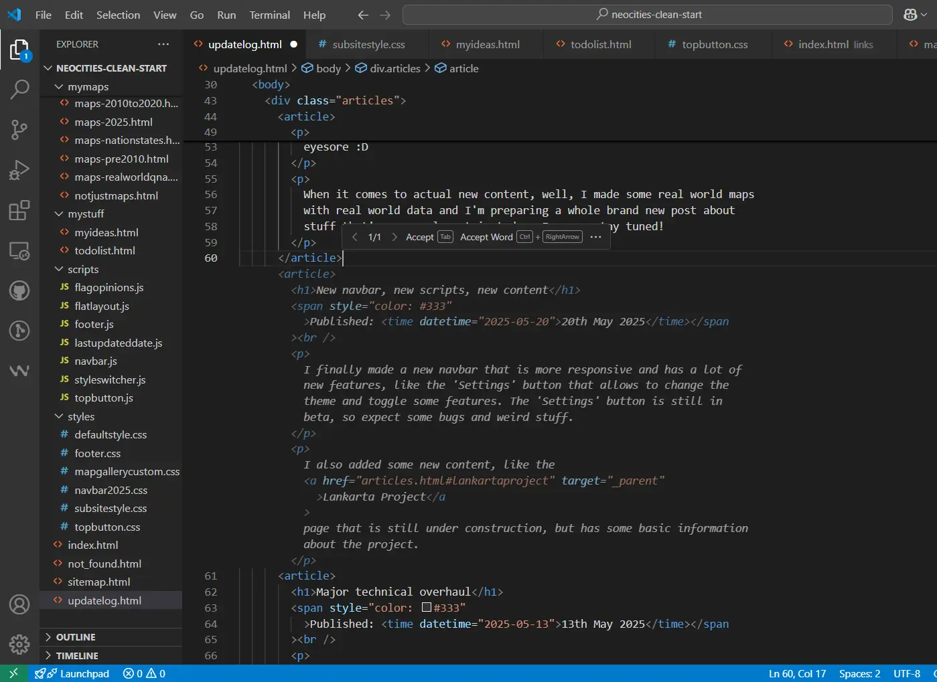Switch to the todolist.html tab

[x=600, y=44]
